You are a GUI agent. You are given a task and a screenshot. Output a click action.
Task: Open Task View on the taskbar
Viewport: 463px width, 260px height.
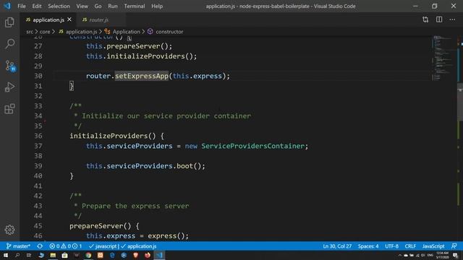pyautogui.click(x=29, y=255)
